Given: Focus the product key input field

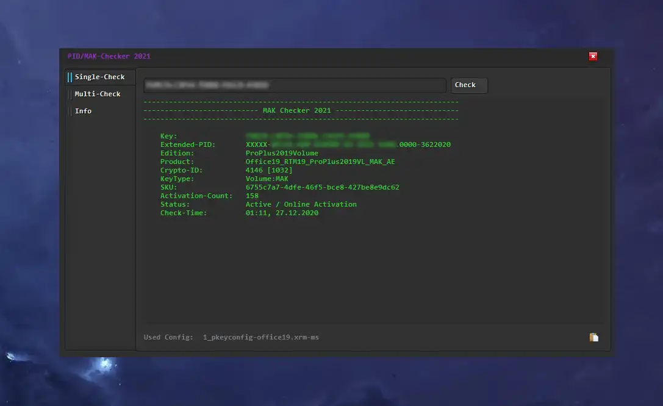Looking at the screenshot, I should click(295, 85).
